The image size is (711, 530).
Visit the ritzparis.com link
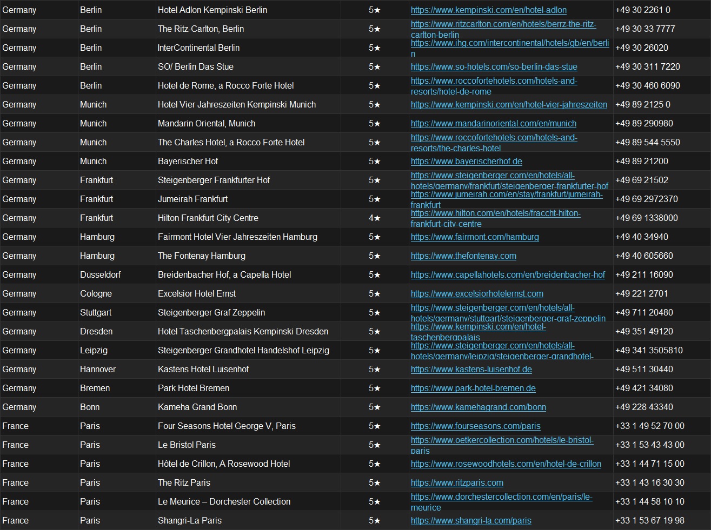pos(457,482)
